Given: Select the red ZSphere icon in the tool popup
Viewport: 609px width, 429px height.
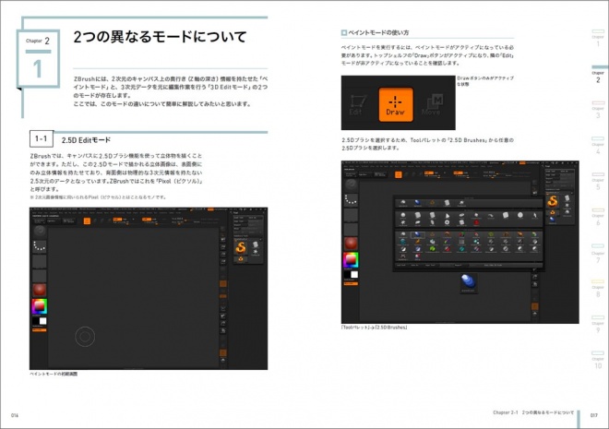Looking at the screenshot, I should (x=476, y=222).
